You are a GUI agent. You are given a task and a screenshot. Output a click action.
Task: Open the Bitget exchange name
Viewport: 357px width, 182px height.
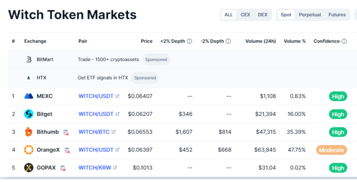click(x=44, y=114)
